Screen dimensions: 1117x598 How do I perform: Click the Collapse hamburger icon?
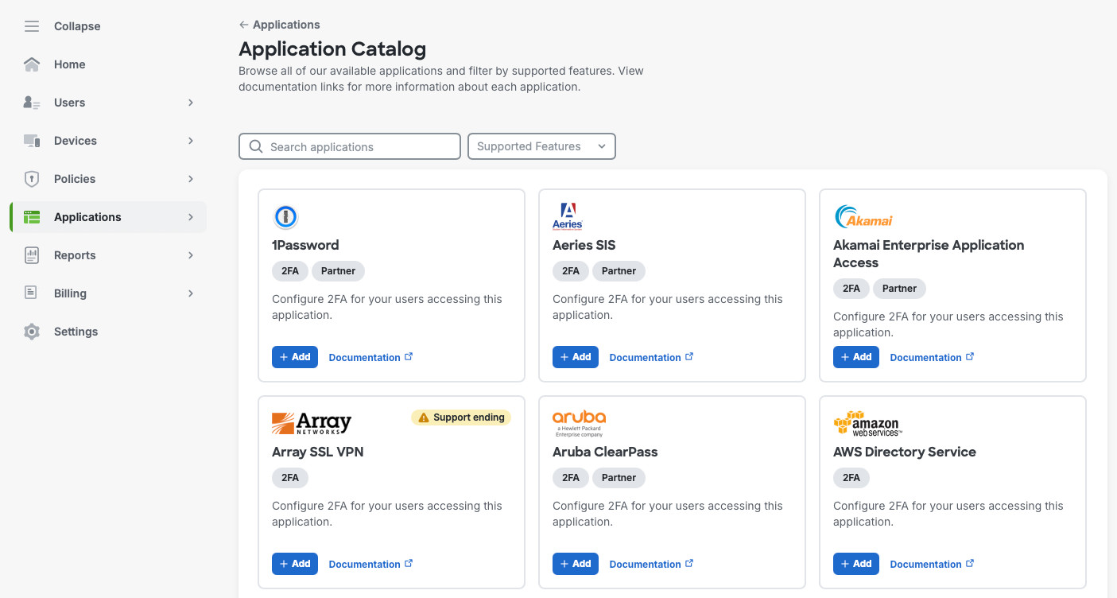click(x=31, y=25)
